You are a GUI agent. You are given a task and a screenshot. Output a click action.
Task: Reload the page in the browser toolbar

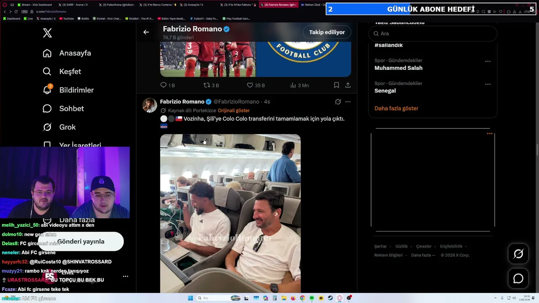pos(16,11)
